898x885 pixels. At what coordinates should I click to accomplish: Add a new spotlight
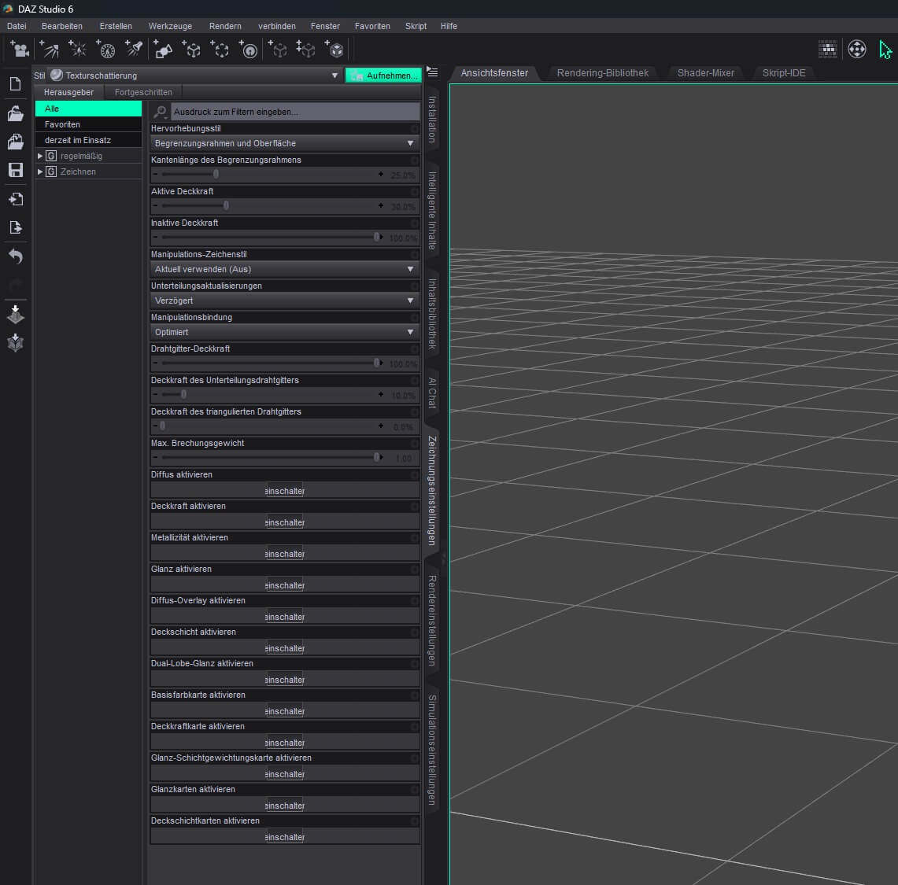coord(134,50)
